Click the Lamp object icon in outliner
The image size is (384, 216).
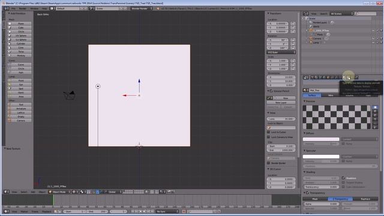[x=311, y=43]
